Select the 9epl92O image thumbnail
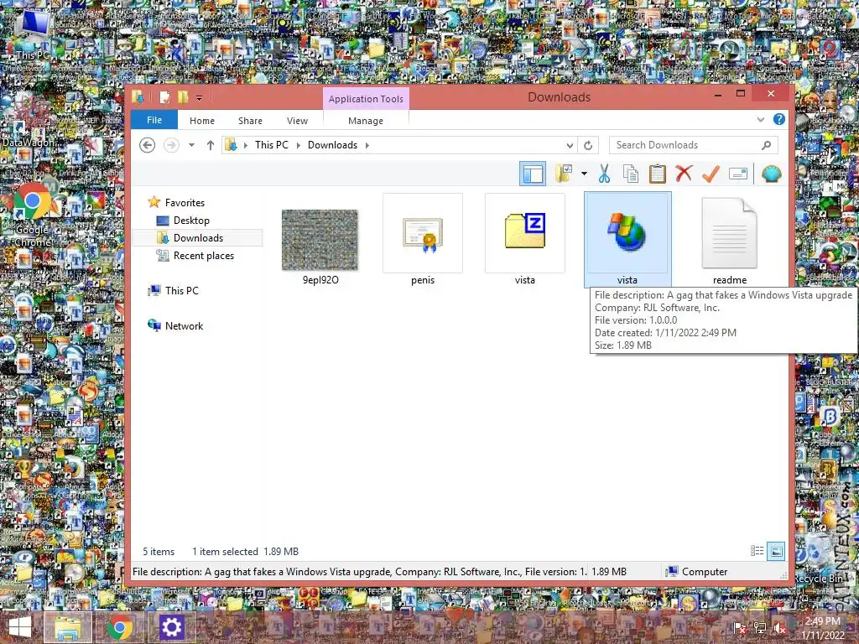This screenshot has width=859, height=644. (x=320, y=240)
